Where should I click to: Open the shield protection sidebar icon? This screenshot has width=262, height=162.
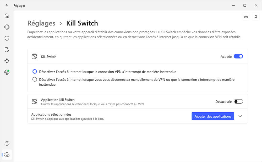tap(7, 38)
